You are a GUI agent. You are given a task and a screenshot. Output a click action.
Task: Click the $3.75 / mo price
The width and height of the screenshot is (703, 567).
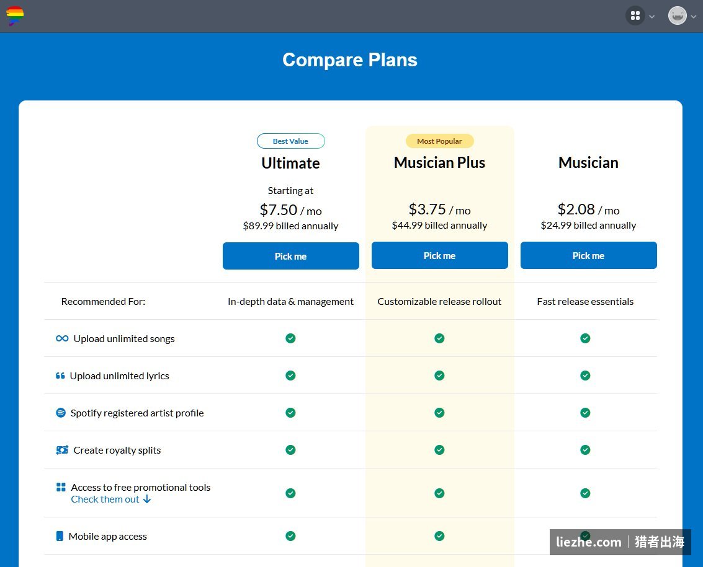pos(439,209)
